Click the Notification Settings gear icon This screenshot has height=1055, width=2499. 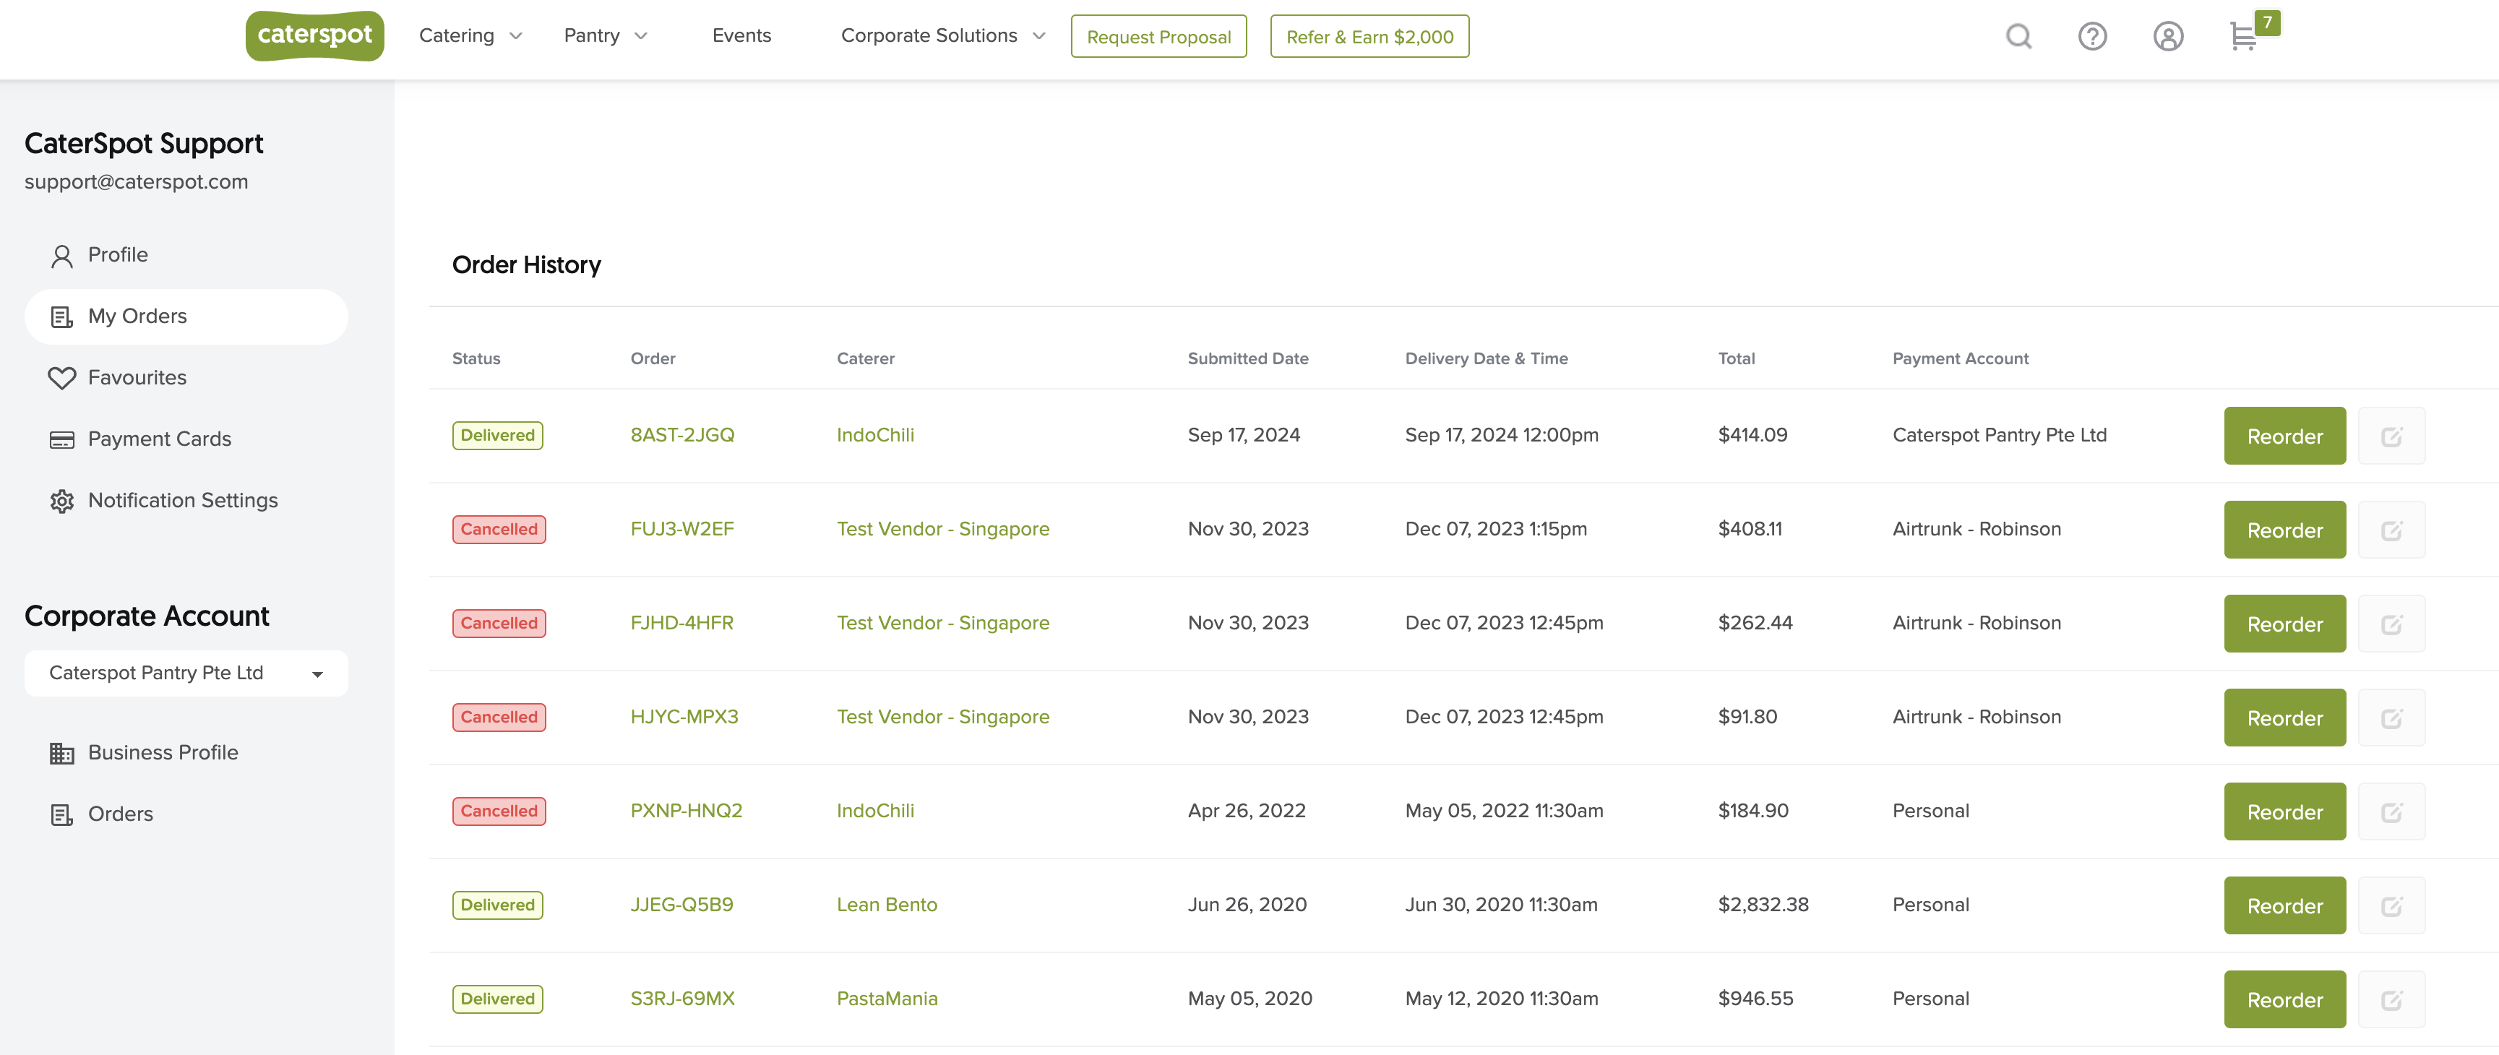(62, 501)
